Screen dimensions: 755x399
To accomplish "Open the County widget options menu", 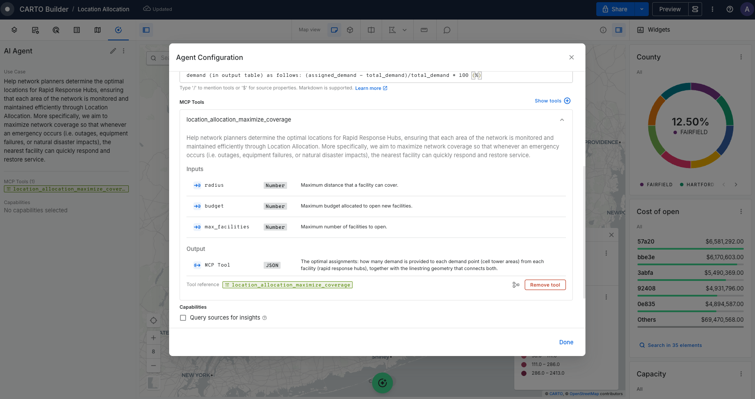I will click(x=741, y=57).
